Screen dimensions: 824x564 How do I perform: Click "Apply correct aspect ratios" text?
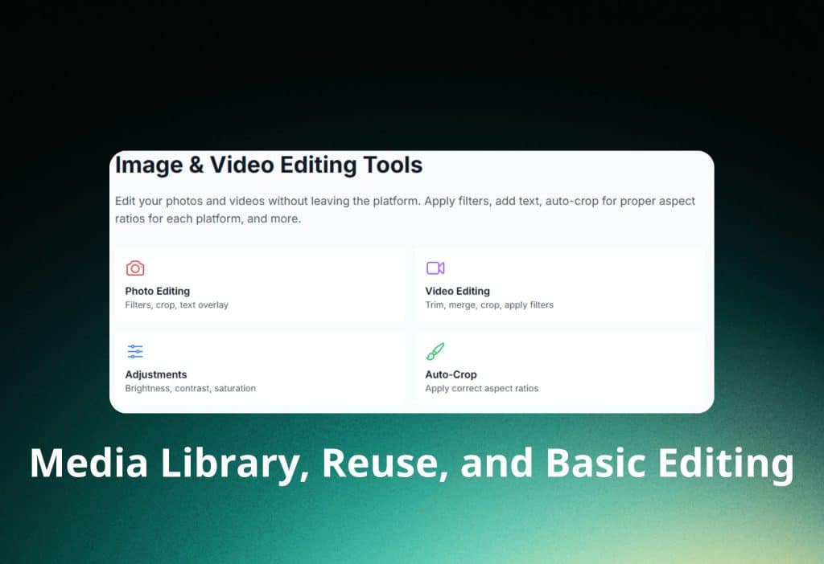point(482,388)
